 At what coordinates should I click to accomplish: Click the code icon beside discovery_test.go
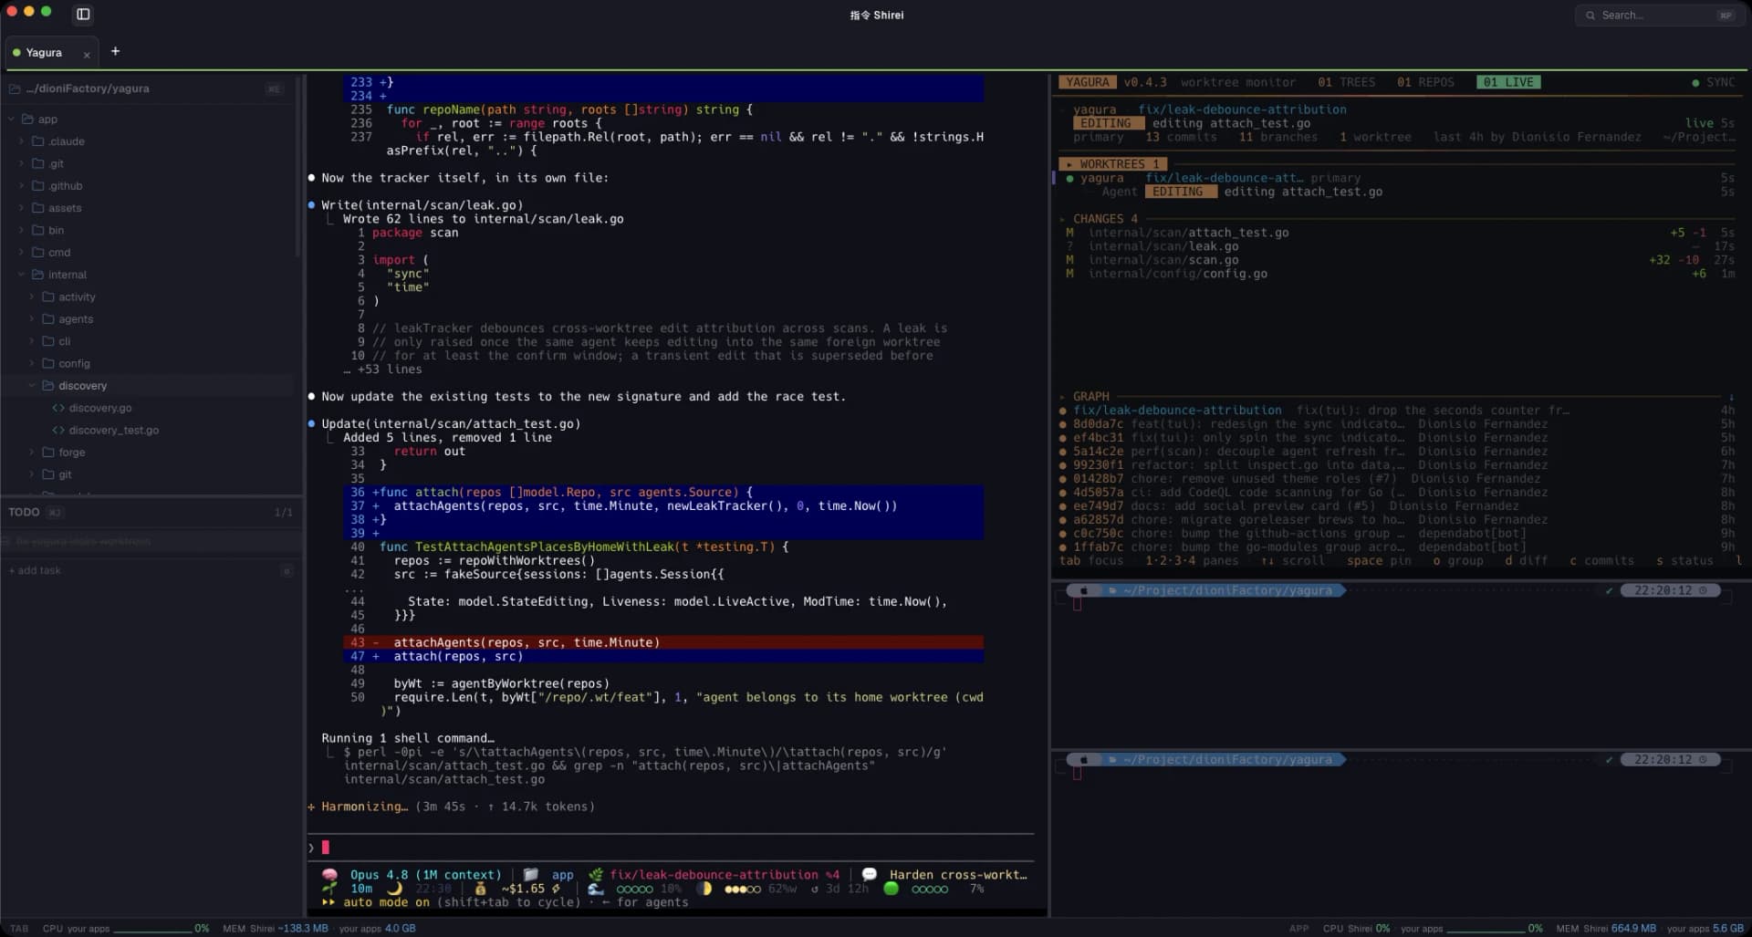point(58,430)
